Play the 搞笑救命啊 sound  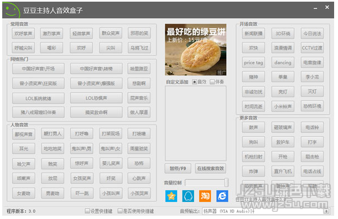[x=96, y=112]
